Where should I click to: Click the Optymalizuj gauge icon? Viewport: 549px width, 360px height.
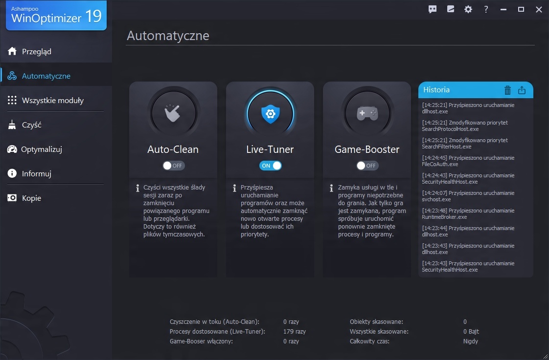[x=12, y=149]
